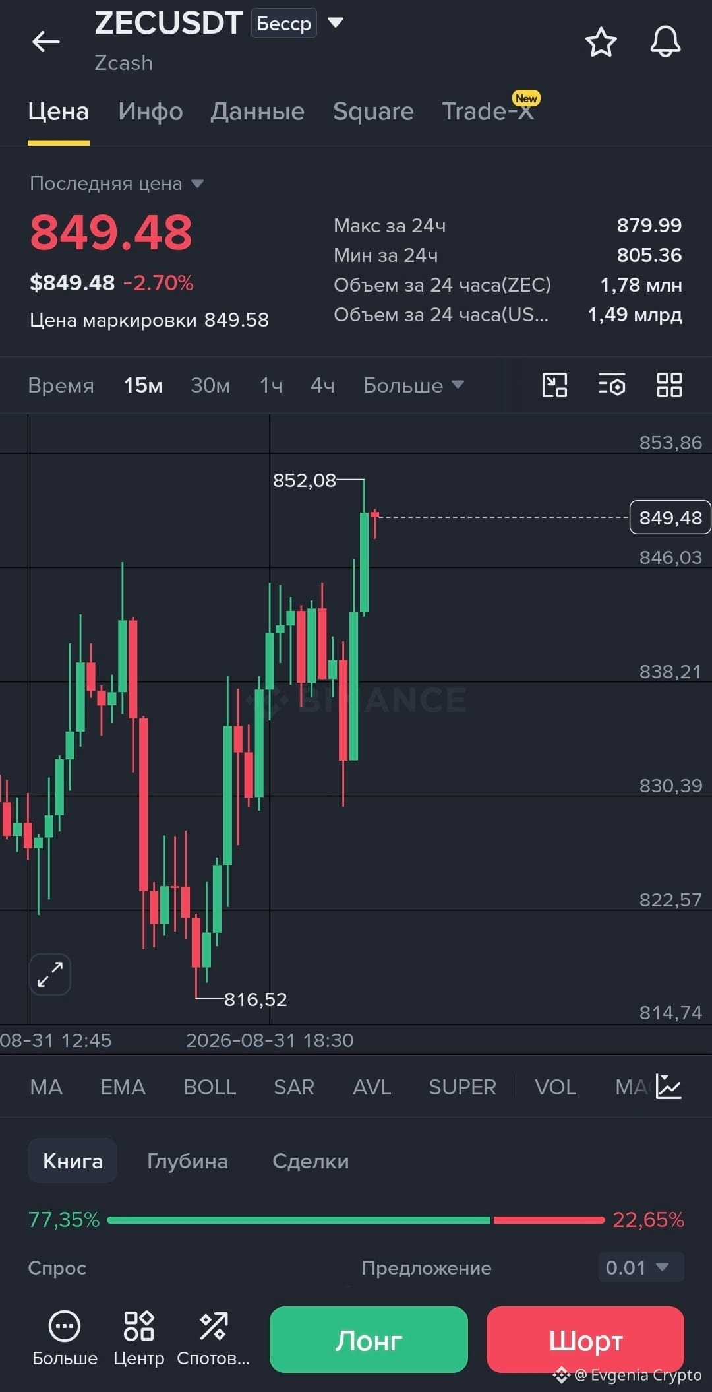Open price alert bell icon
The height and width of the screenshot is (1392, 712).
click(x=665, y=42)
